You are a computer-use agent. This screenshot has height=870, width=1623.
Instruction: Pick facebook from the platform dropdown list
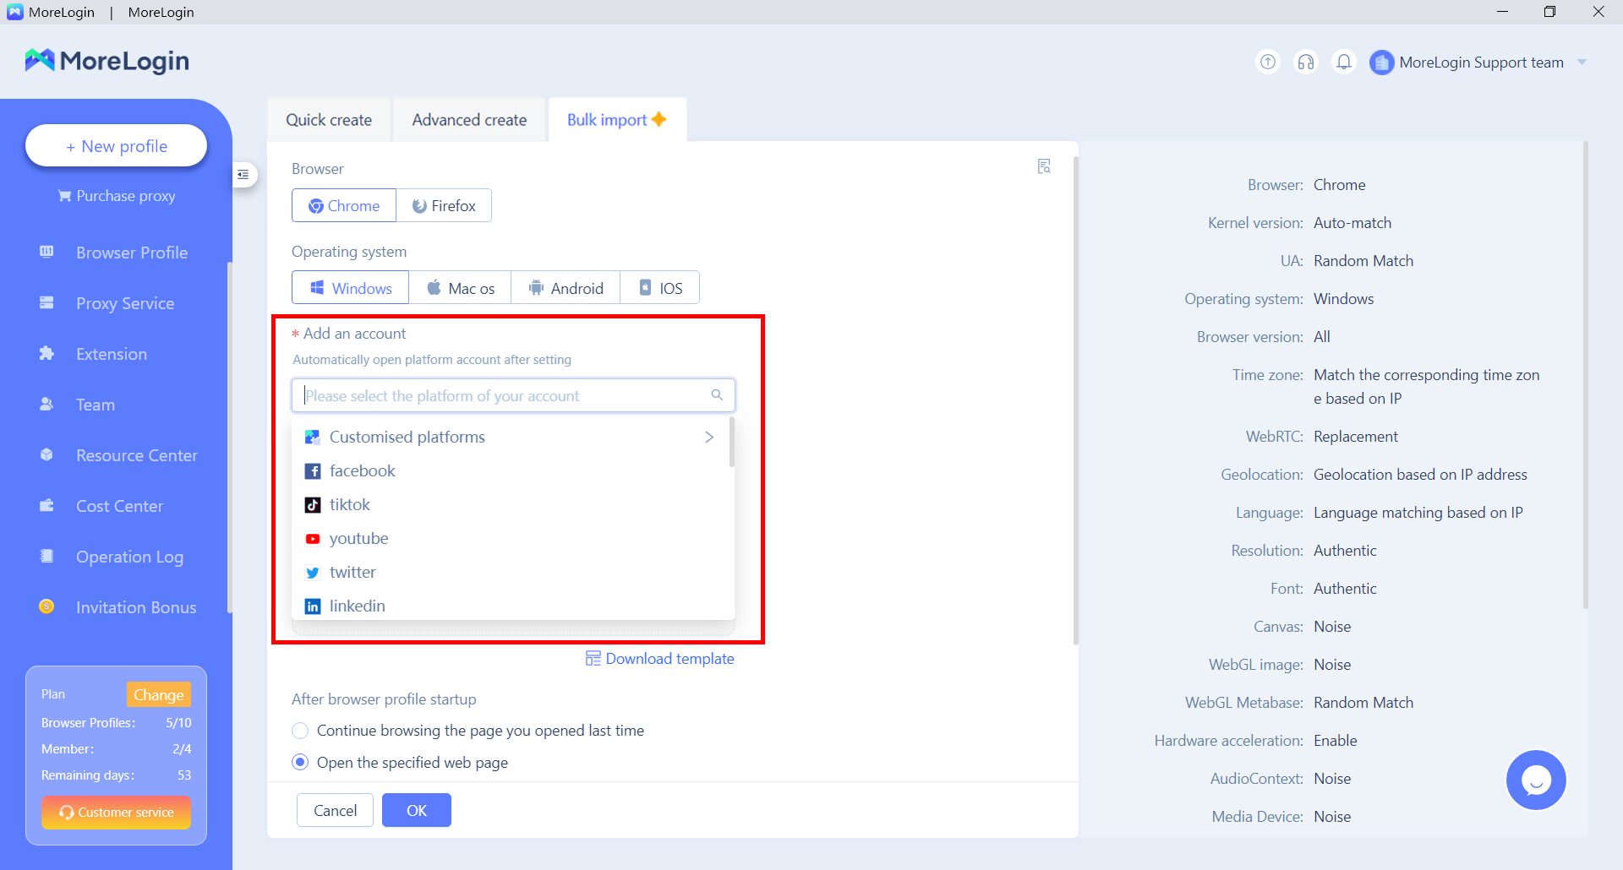click(x=362, y=470)
